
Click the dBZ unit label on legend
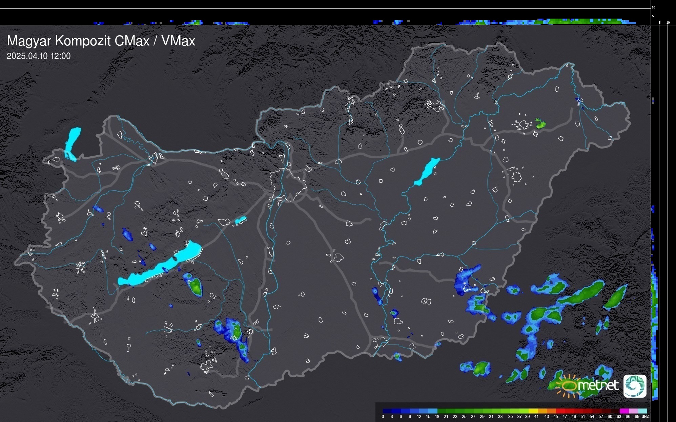[x=646, y=417]
